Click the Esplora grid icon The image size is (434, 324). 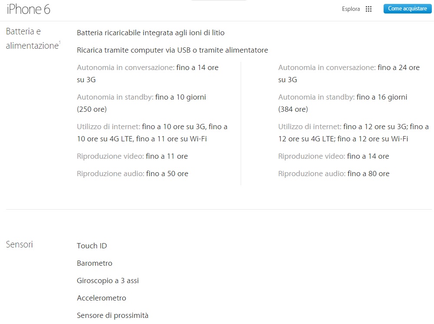tap(369, 9)
